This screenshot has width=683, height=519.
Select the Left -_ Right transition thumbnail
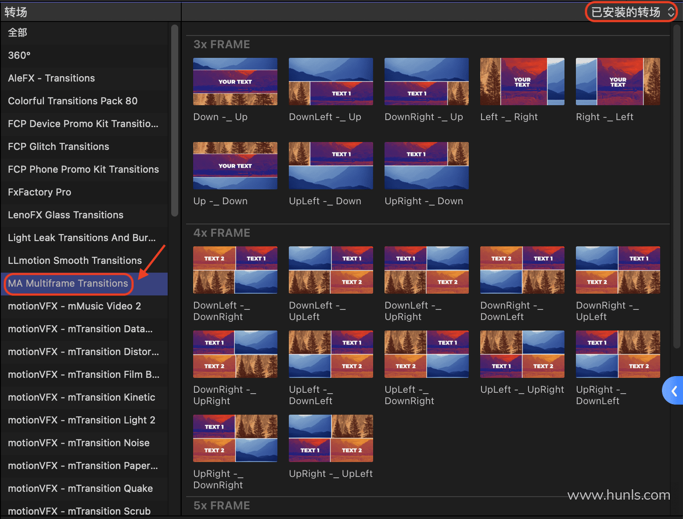pos(522,82)
